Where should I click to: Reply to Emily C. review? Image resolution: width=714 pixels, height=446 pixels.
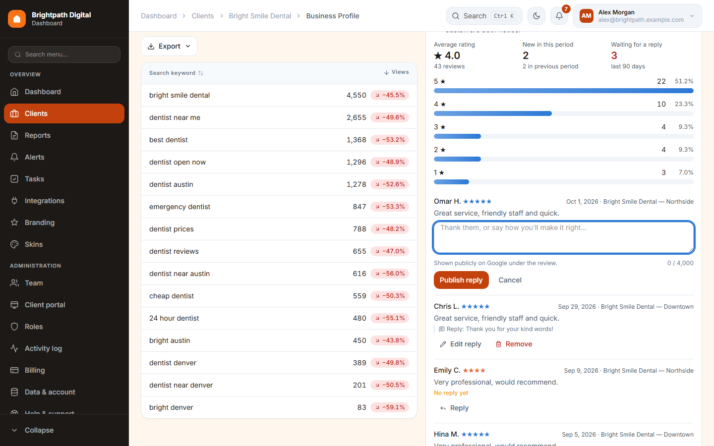(454, 408)
